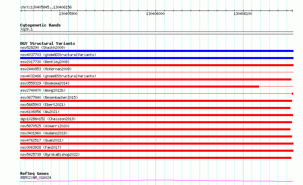The height and width of the screenshot is (185, 303).
Task: Select red bar under nsv5870525 (Almarri2020)
Action: 155,129
